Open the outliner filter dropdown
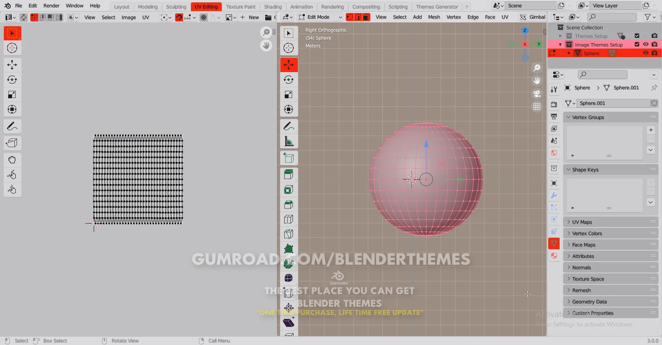 [x=650, y=17]
